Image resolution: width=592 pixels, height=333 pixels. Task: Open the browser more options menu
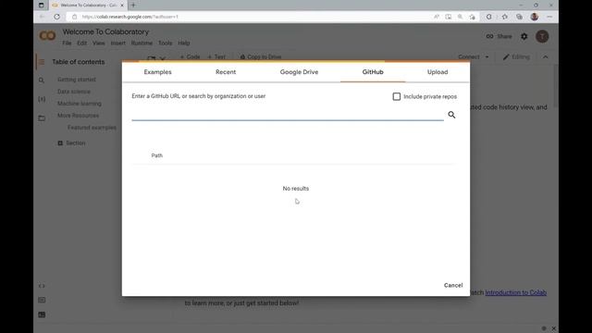click(549, 17)
